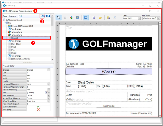Save the report with the floppy disk icon
The height and width of the screenshot is (126, 163).
point(94,17)
